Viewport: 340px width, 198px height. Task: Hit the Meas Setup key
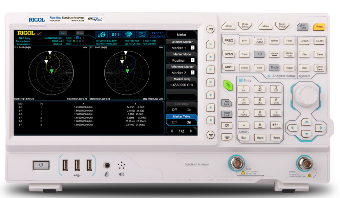[x=282, y=26]
